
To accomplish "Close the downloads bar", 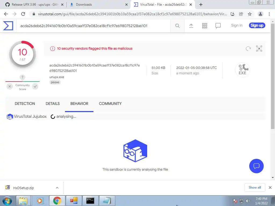I will click(x=270, y=187).
